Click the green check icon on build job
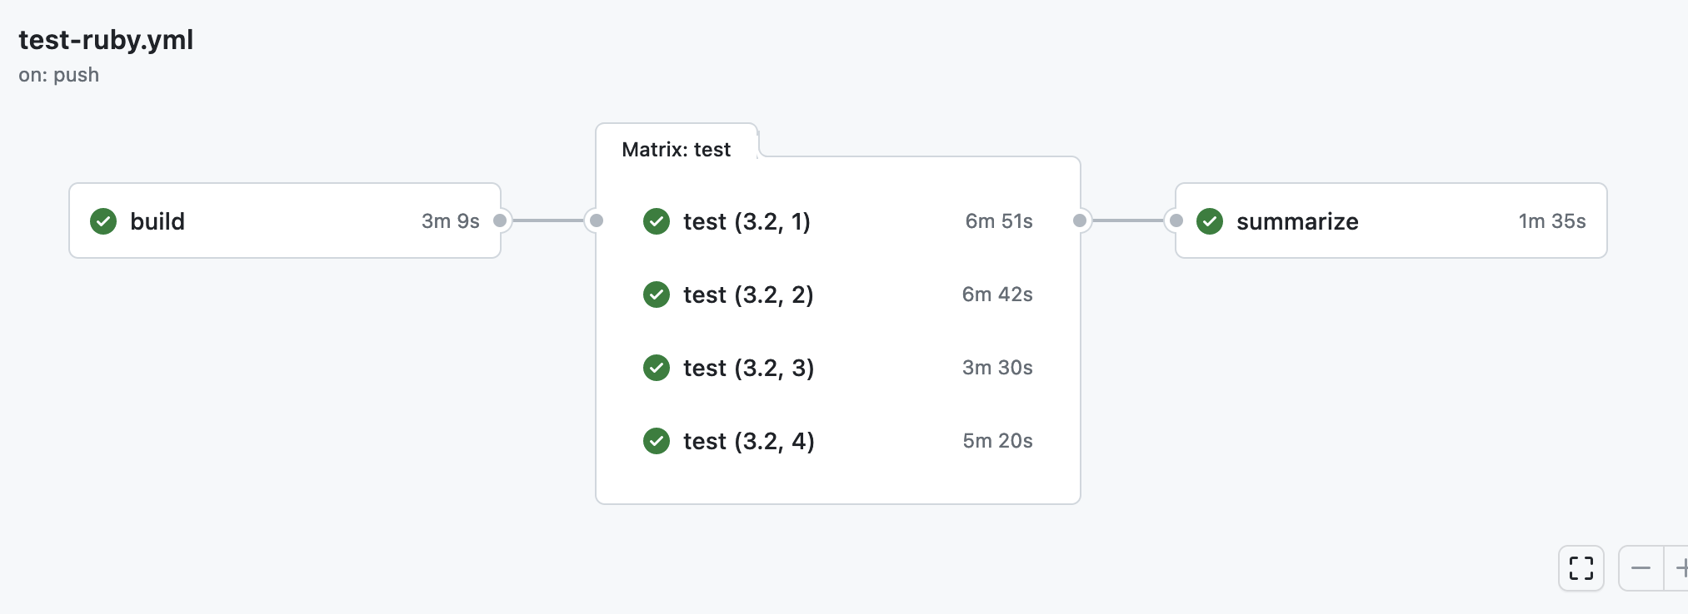The width and height of the screenshot is (1688, 614). click(x=102, y=221)
